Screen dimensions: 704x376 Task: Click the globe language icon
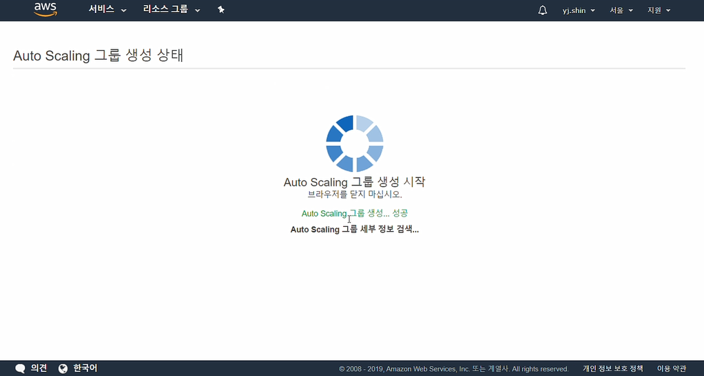click(x=63, y=369)
